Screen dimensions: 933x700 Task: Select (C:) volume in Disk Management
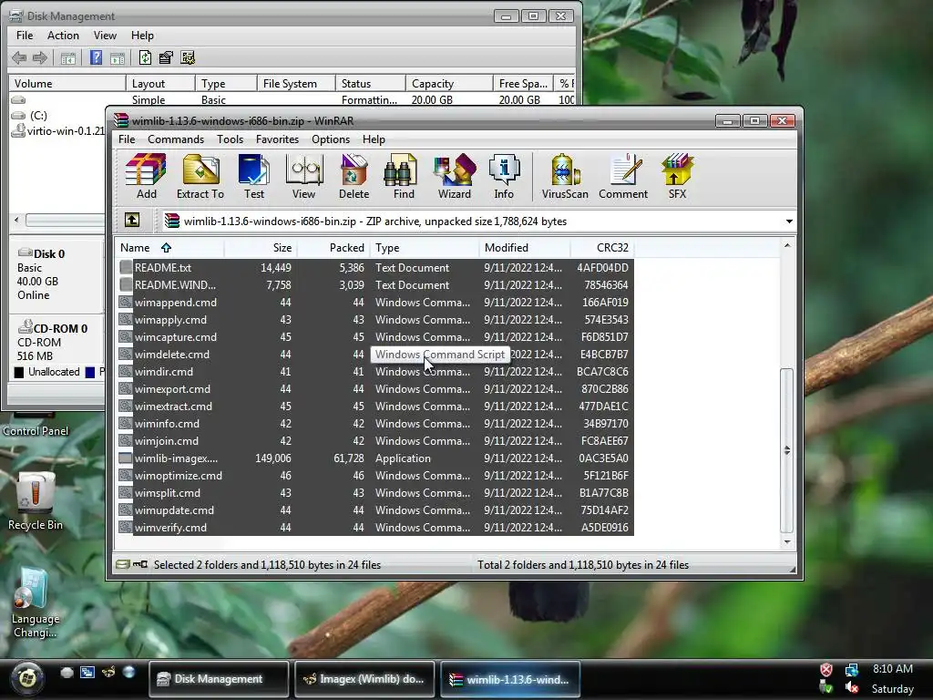(x=38, y=116)
